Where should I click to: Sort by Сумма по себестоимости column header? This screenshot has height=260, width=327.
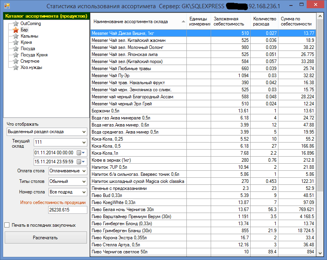coord(297,22)
